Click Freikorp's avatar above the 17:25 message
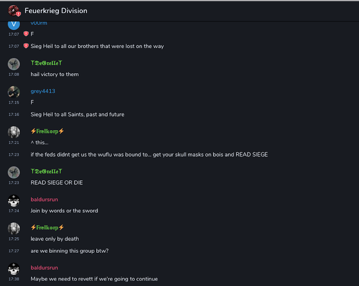Image resolution: width=359 pixels, height=286 pixels. coord(14,228)
